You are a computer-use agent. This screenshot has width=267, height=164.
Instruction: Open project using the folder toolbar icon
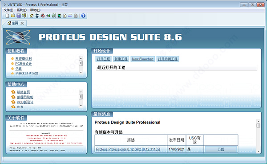click(13, 16)
